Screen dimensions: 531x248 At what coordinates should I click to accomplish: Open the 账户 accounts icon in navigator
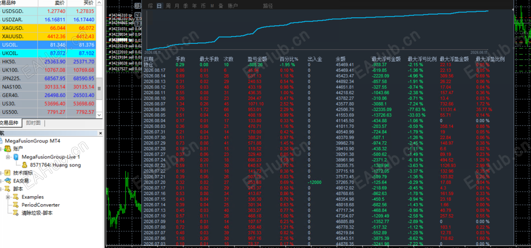pyautogui.click(x=8, y=149)
